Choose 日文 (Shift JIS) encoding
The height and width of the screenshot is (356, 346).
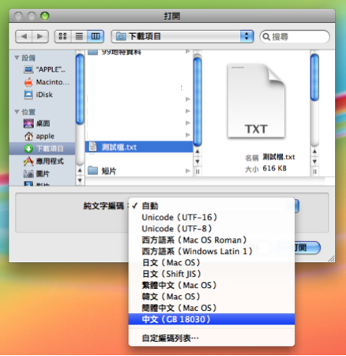tap(212, 274)
